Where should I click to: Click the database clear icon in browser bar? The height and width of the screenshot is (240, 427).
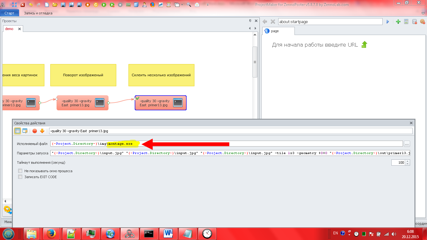[x=414, y=22]
